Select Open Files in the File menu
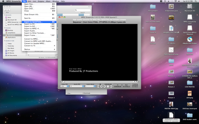The width and height of the screenshot is (199, 124). tap(39, 4)
